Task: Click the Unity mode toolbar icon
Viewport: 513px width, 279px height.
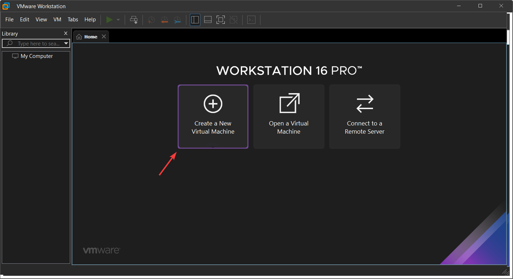Action: tap(233, 20)
